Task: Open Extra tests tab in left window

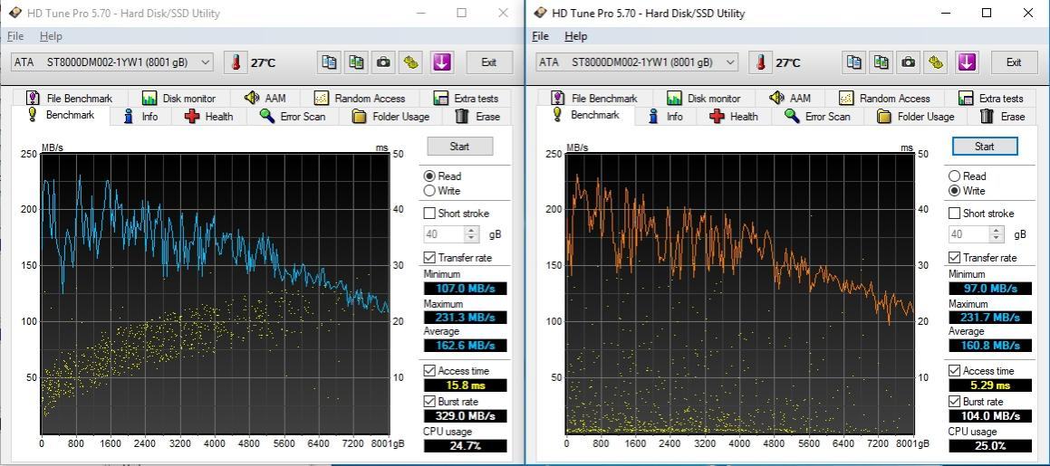Action: pos(467,99)
